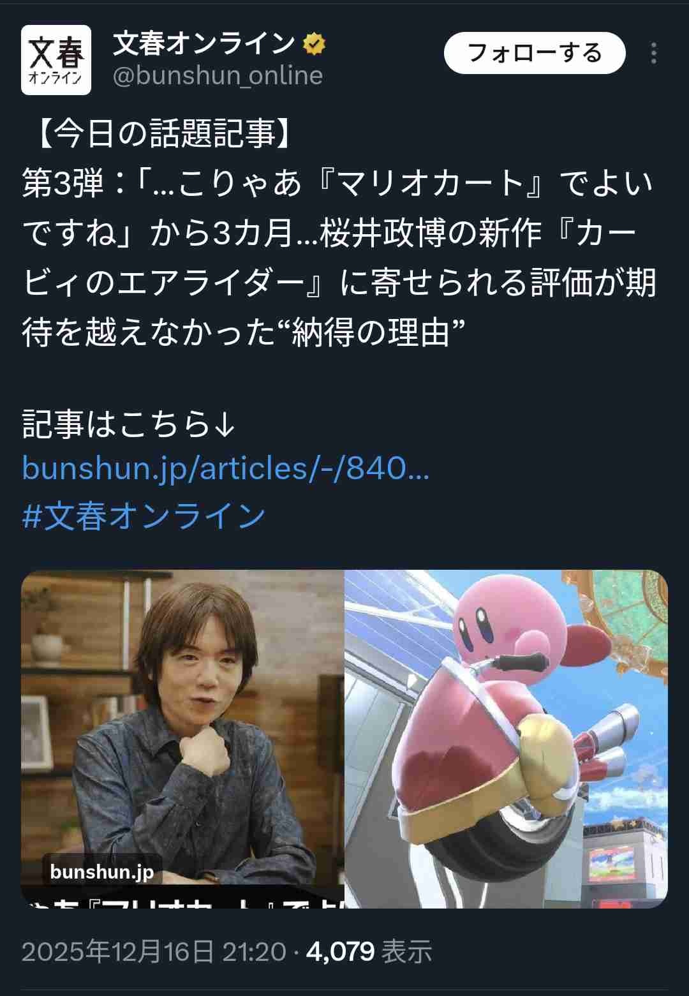The width and height of the screenshot is (689, 996).
Task: Tap the 第3弾 opening line text
Action: point(63,183)
